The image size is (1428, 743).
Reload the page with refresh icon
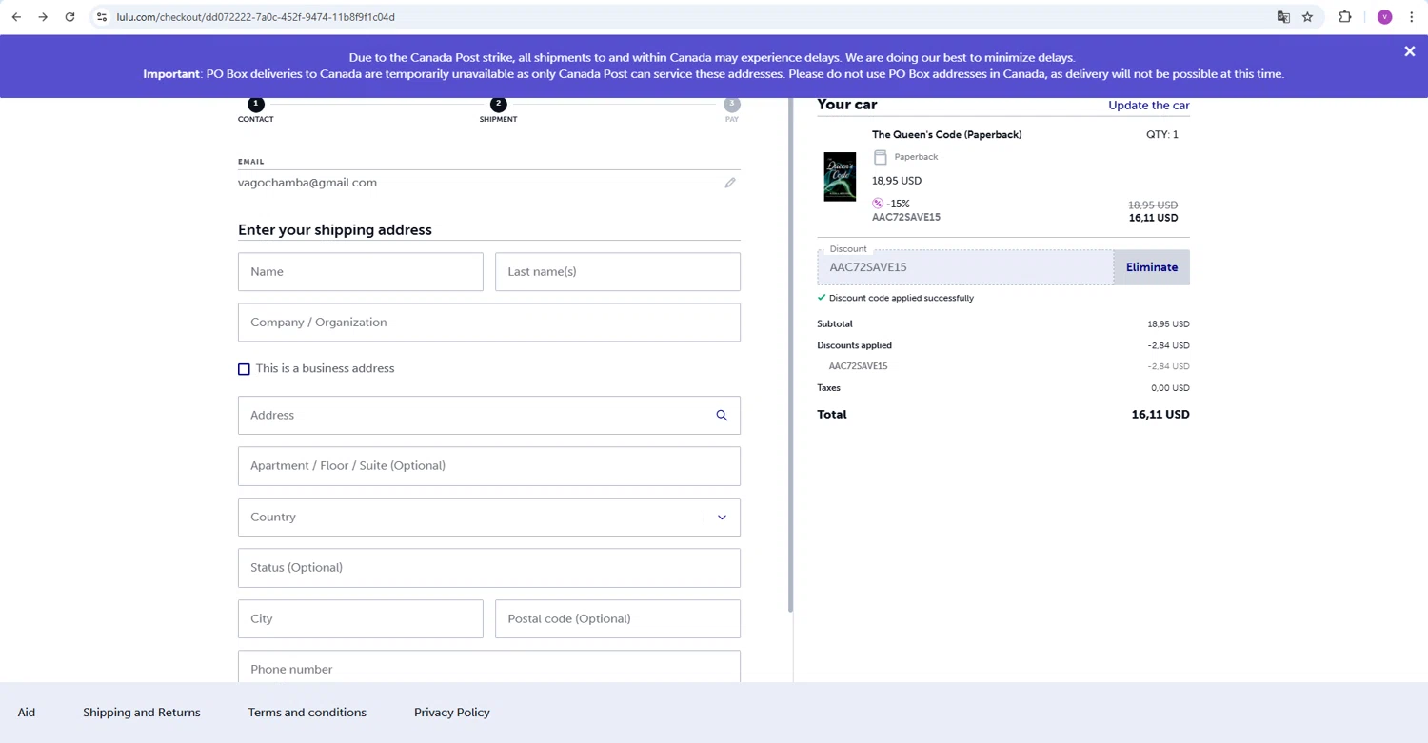tap(69, 17)
